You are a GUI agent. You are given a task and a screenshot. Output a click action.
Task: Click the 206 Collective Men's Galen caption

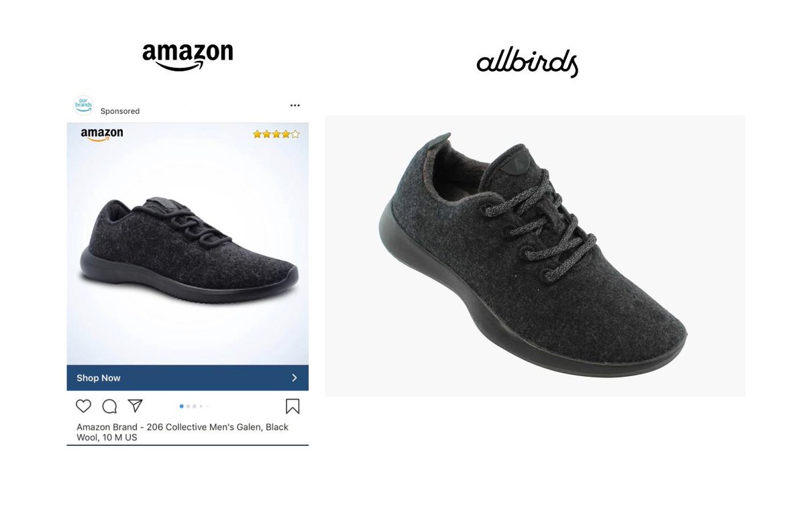click(182, 432)
